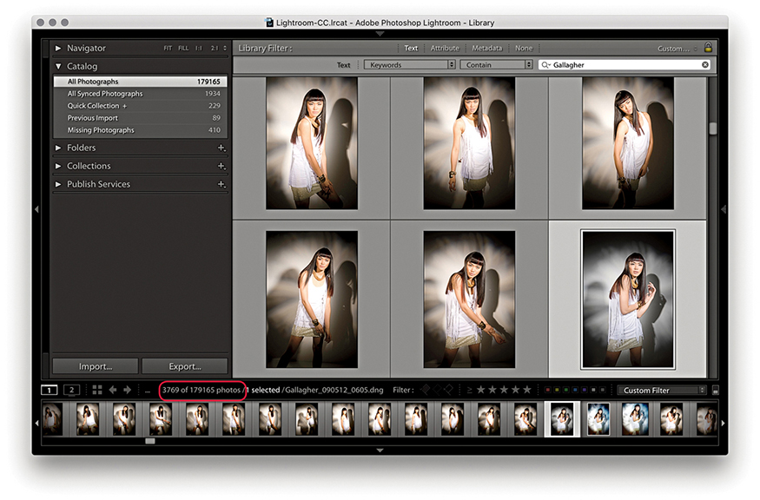Add a folder with the plus icon

221,148
